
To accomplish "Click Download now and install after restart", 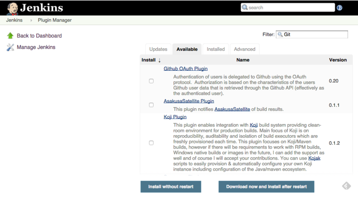I will [x=266, y=187].
